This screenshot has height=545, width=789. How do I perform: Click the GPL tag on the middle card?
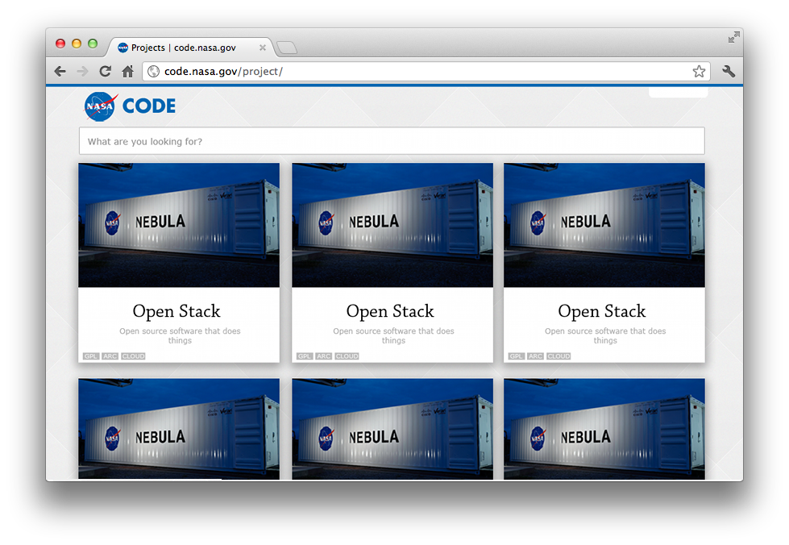[x=305, y=356]
